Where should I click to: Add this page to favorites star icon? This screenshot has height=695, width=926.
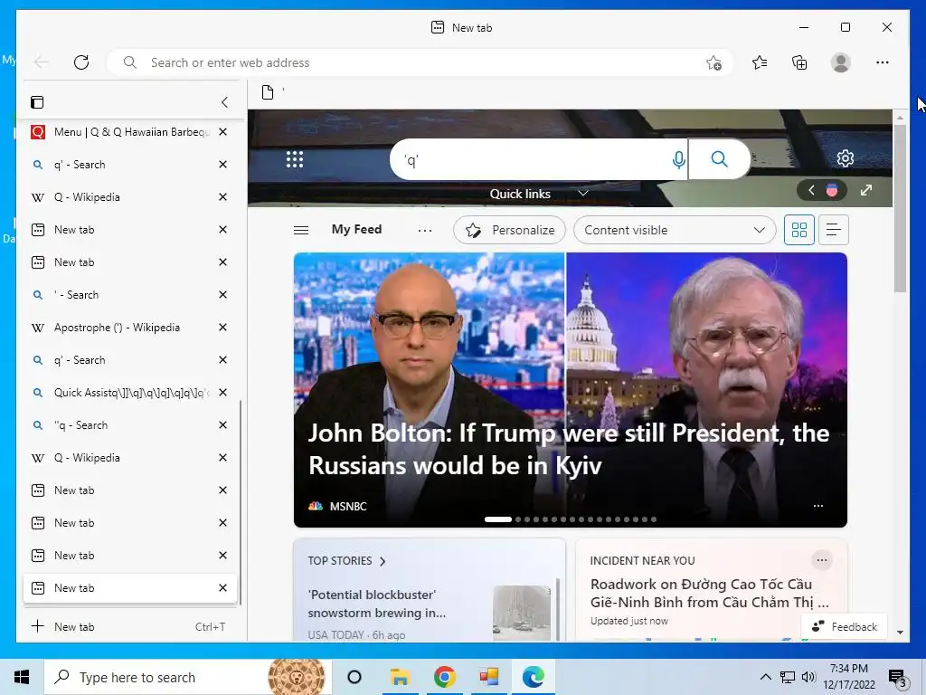click(713, 62)
